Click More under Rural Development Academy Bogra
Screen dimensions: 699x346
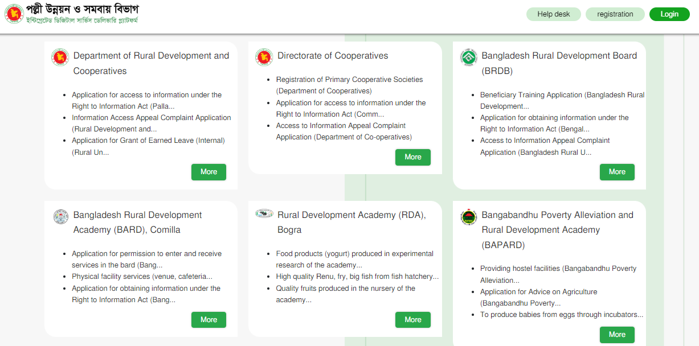[412, 319]
